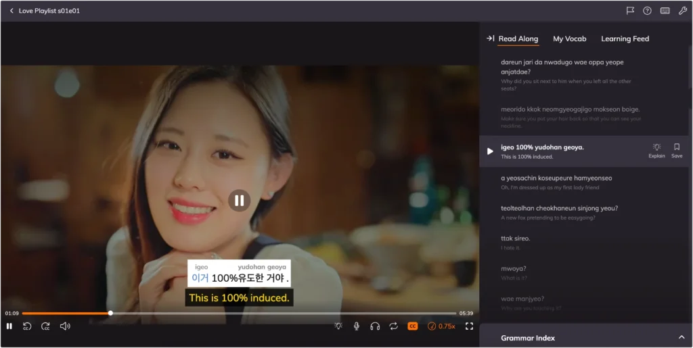Switch to Read Along tab

point(518,39)
